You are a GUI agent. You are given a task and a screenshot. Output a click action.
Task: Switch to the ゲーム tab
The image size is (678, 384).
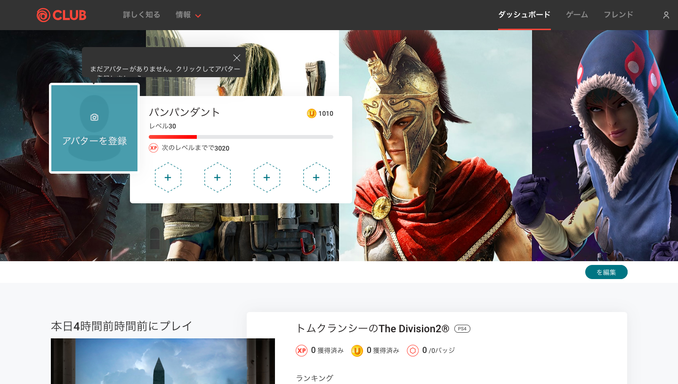[x=577, y=15]
